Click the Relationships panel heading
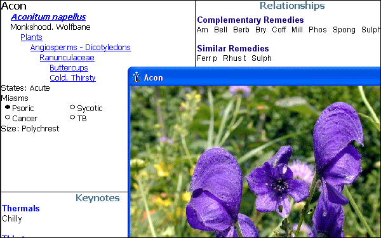This screenshot has height=238, width=381. click(292, 6)
